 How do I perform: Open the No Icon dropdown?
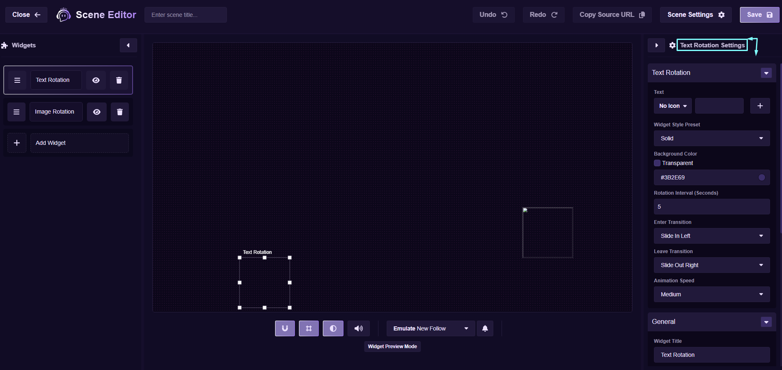(x=673, y=106)
